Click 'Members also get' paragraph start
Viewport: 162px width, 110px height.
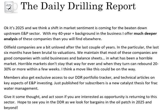(17, 78)
